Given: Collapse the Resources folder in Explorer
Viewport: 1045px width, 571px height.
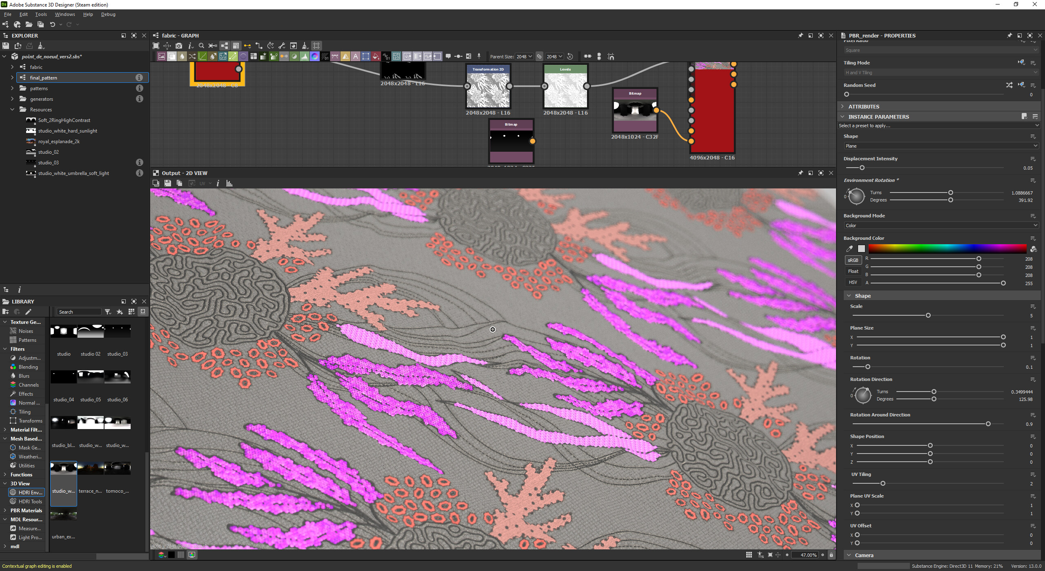Looking at the screenshot, I should [13, 109].
